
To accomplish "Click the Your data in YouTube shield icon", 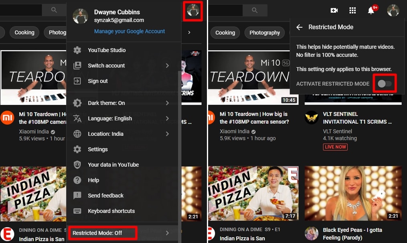I will point(77,165).
